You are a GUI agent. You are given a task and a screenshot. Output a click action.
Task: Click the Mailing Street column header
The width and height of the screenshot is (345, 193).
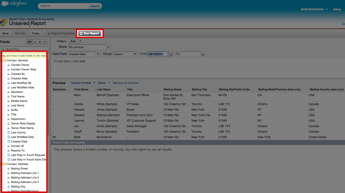pos(176,89)
